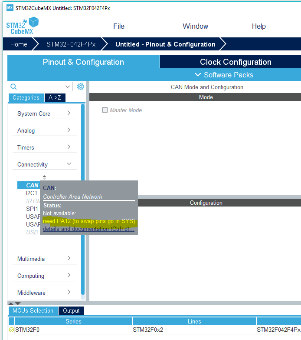Image resolution: width=301 pixels, height=340 pixels.
Task: Expand the Computing category
Action: pos(45,275)
